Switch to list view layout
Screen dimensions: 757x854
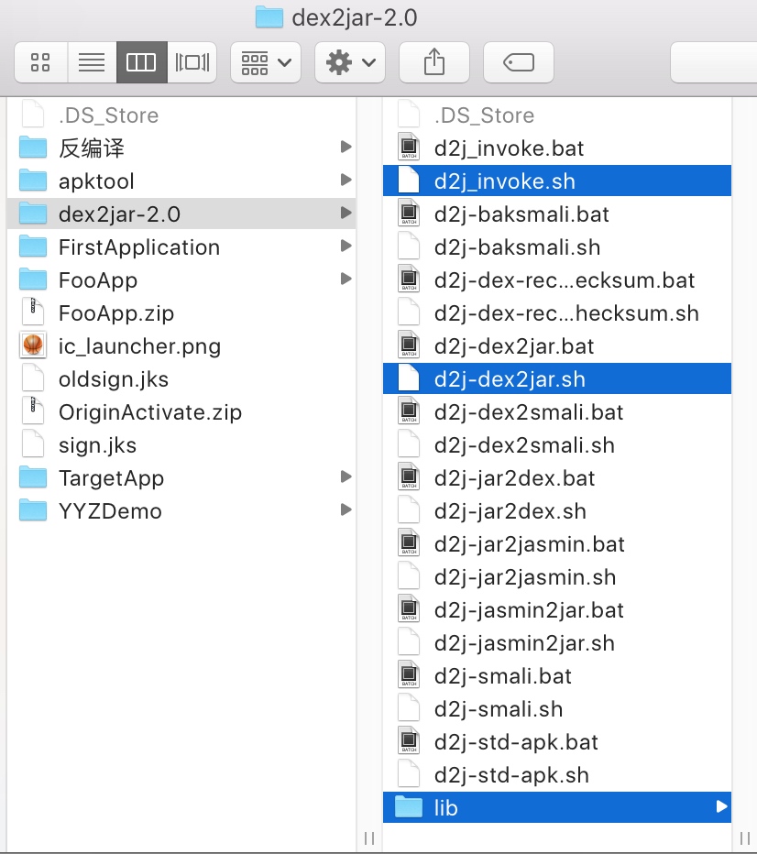91,62
